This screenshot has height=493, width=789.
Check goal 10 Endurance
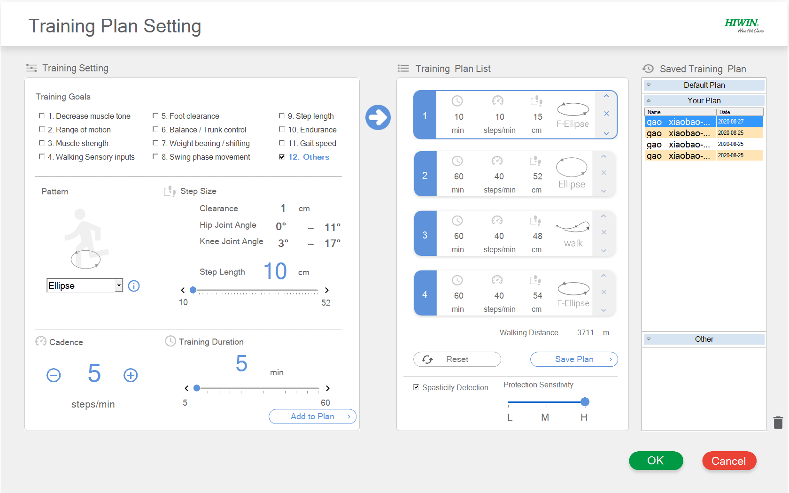tap(282, 129)
